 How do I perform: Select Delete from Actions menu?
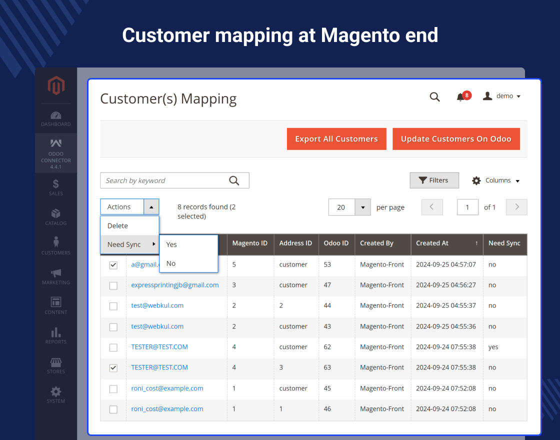(x=129, y=225)
